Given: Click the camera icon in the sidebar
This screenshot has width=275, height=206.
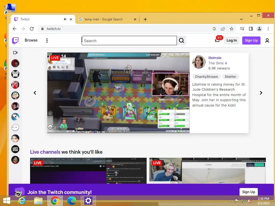Looking at the screenshot, I should [15, 53].
